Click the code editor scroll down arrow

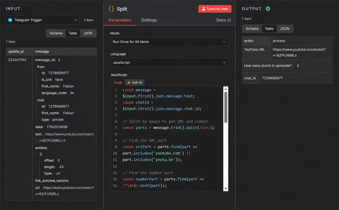(x=226, y=189)
